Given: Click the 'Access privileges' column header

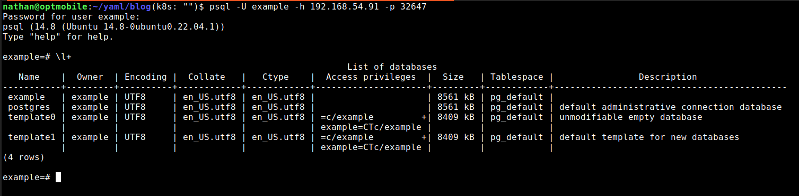Looking at the screenshot, I should (x=371, y=77).
